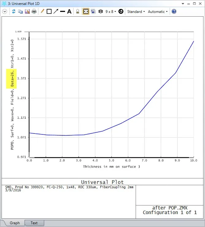Click the circular reset arrow icon
The height and width of the screenshot is (227, 205).
point(121,11)
